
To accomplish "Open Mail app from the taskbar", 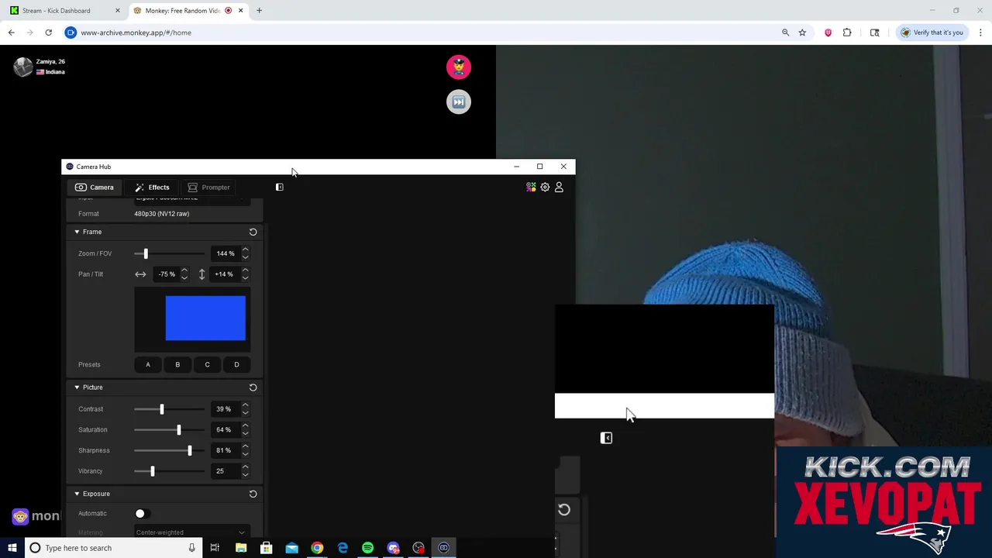I will [291, 548].
